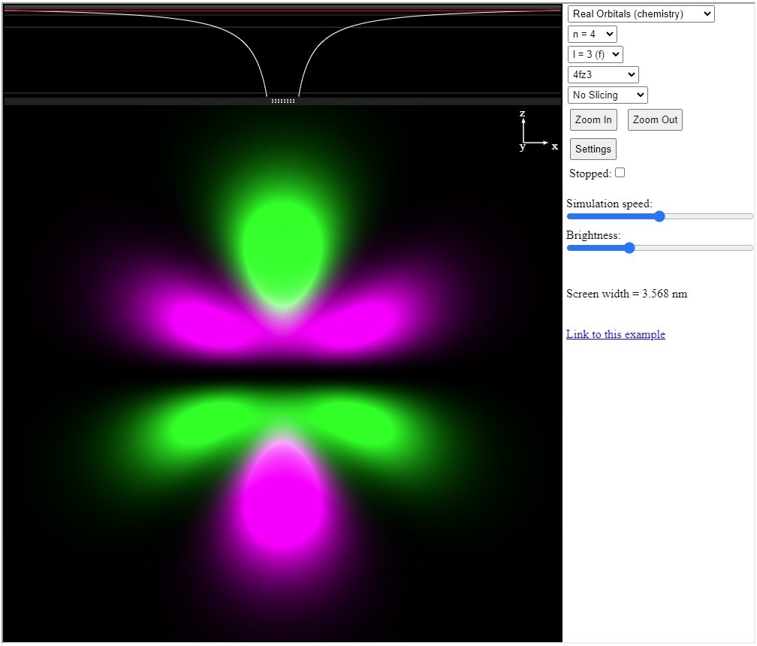
Task: Click the dotted divider handle below the energy graph
Action: [283, 101]
